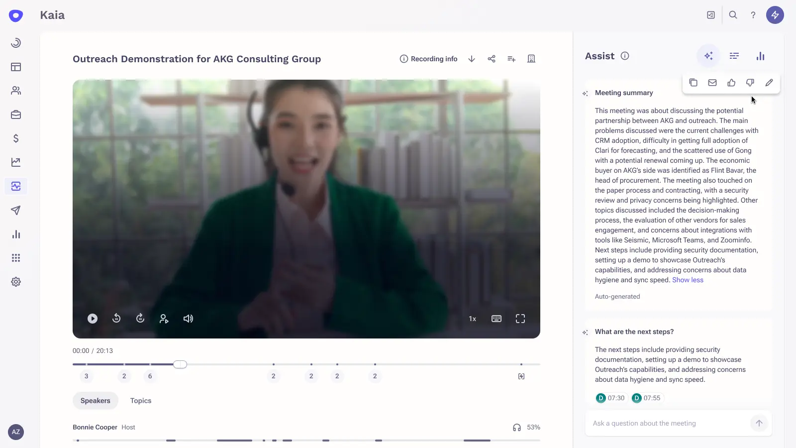Switch to the Assist statistics chart tab
This screenshot has width=796, height=448.
pyautogui.click(x=760, y=56)
